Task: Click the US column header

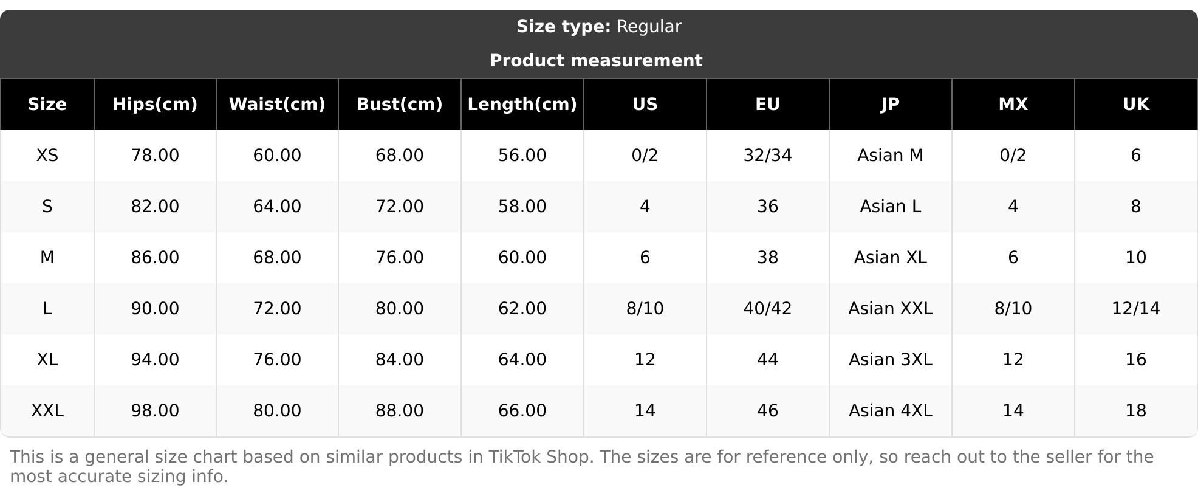Action: tap(645, 105)
